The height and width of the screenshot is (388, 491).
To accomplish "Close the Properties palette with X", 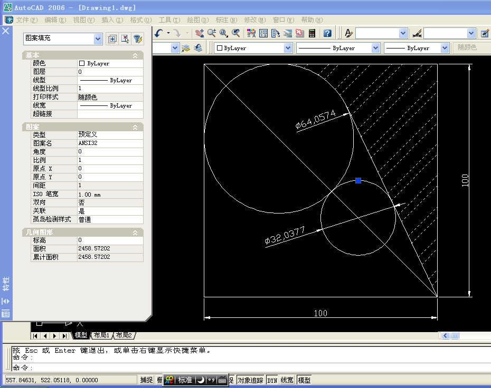I will click(x=6, y=31).
